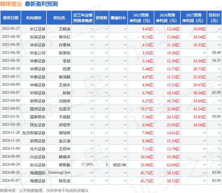Image resolution: width=222 pixels, height=193 pixels.
Task: Select analyst 沈皓俊
Action: coord(65,101)
